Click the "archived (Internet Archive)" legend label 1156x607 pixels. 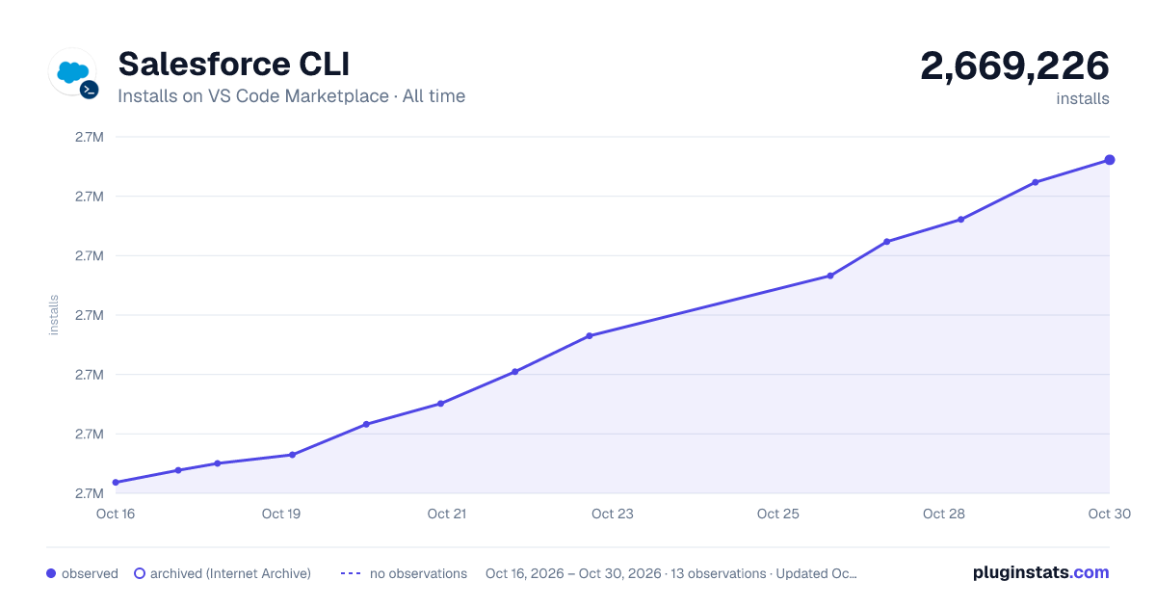click(230, 573)
